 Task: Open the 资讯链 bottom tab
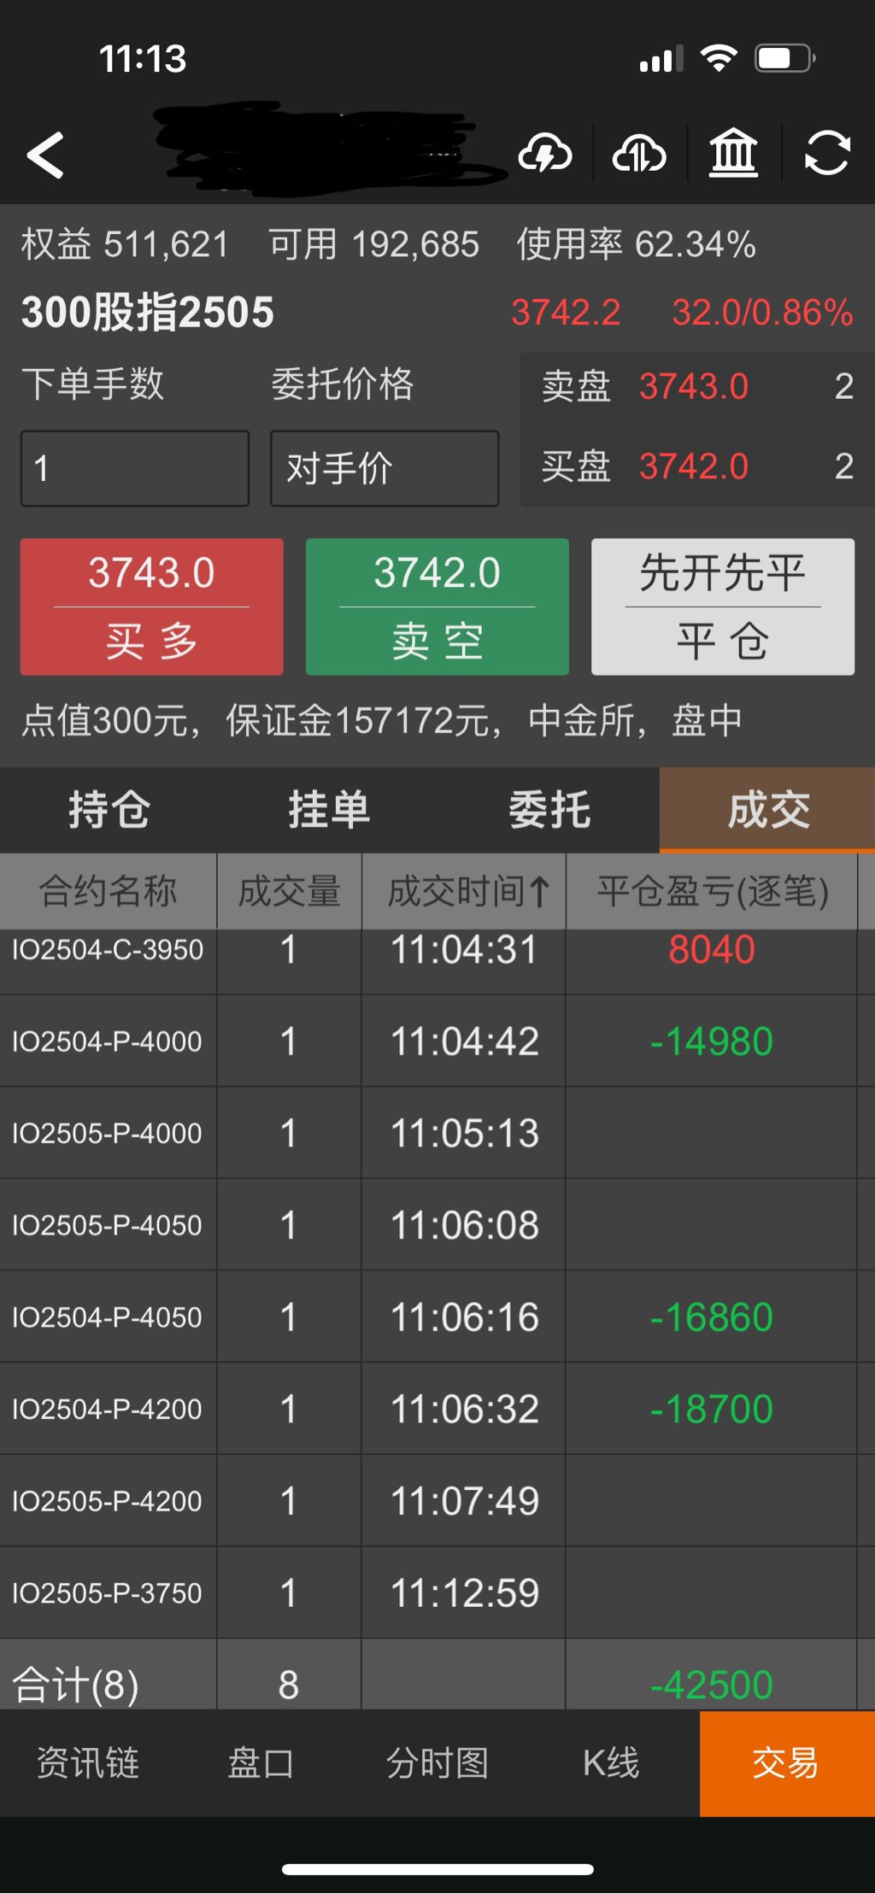tap(87, 1762)
